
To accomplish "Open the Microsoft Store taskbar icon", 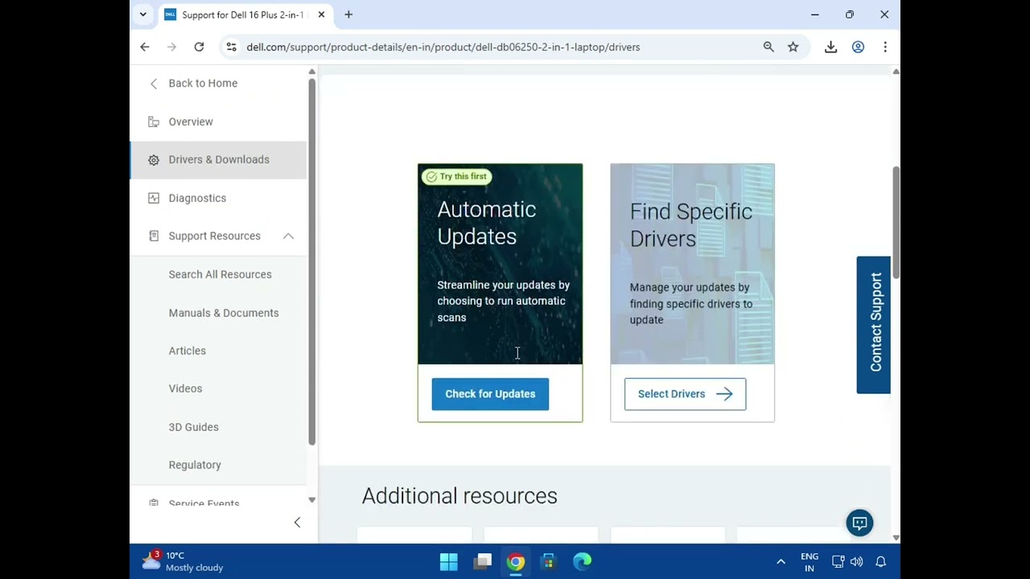I will coord(548,561).
